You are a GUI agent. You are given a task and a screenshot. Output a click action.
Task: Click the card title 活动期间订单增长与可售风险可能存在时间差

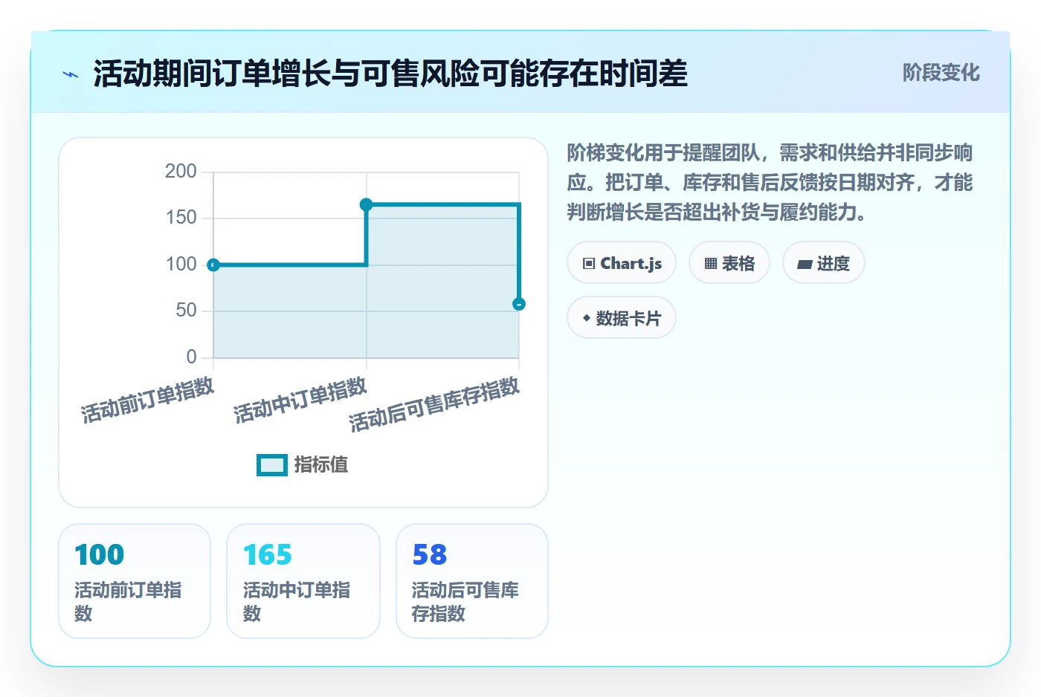[x=390, y=74]
